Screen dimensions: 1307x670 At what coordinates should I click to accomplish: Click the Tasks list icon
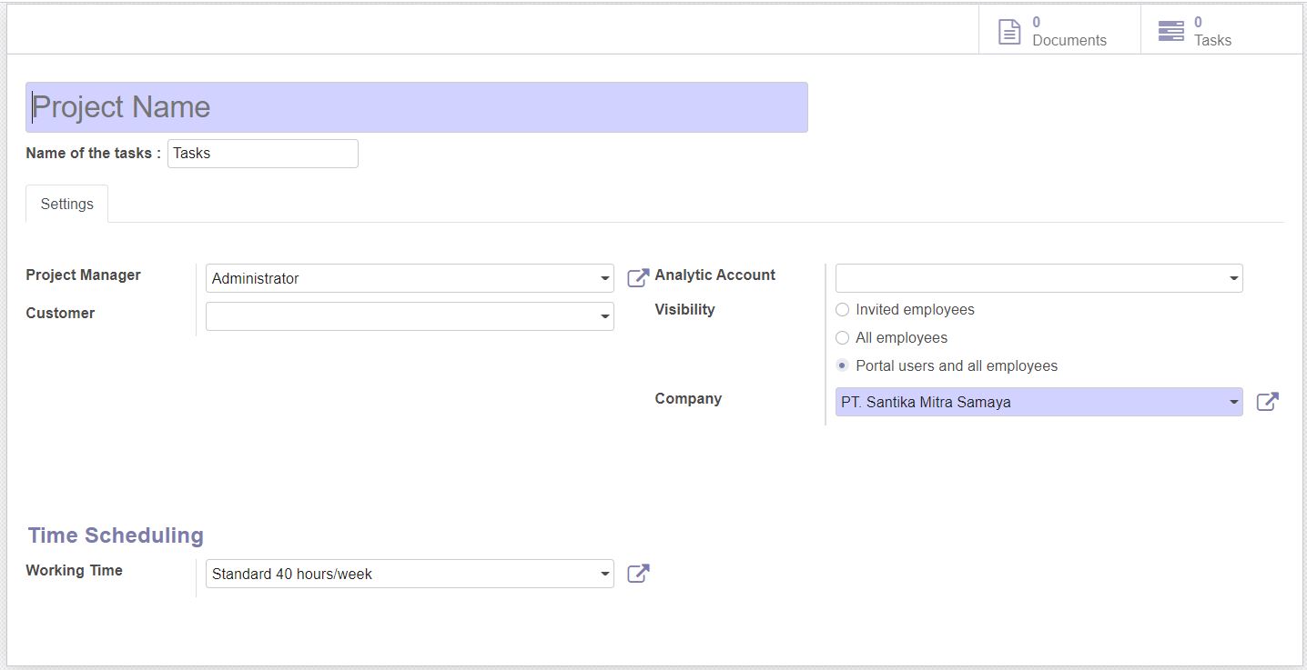[x=1171, y=31]
